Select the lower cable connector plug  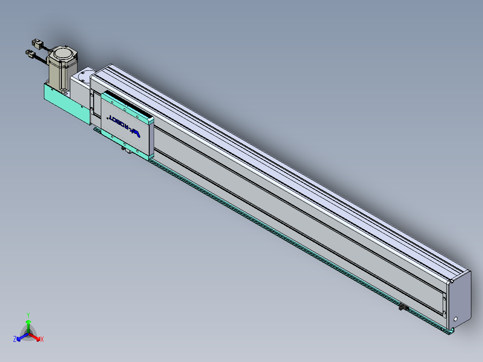(31, 54)
